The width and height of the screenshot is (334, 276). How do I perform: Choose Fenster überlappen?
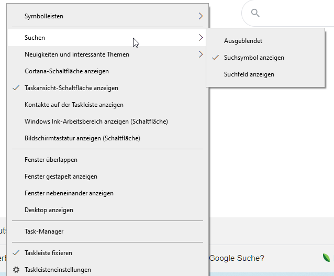107,160
